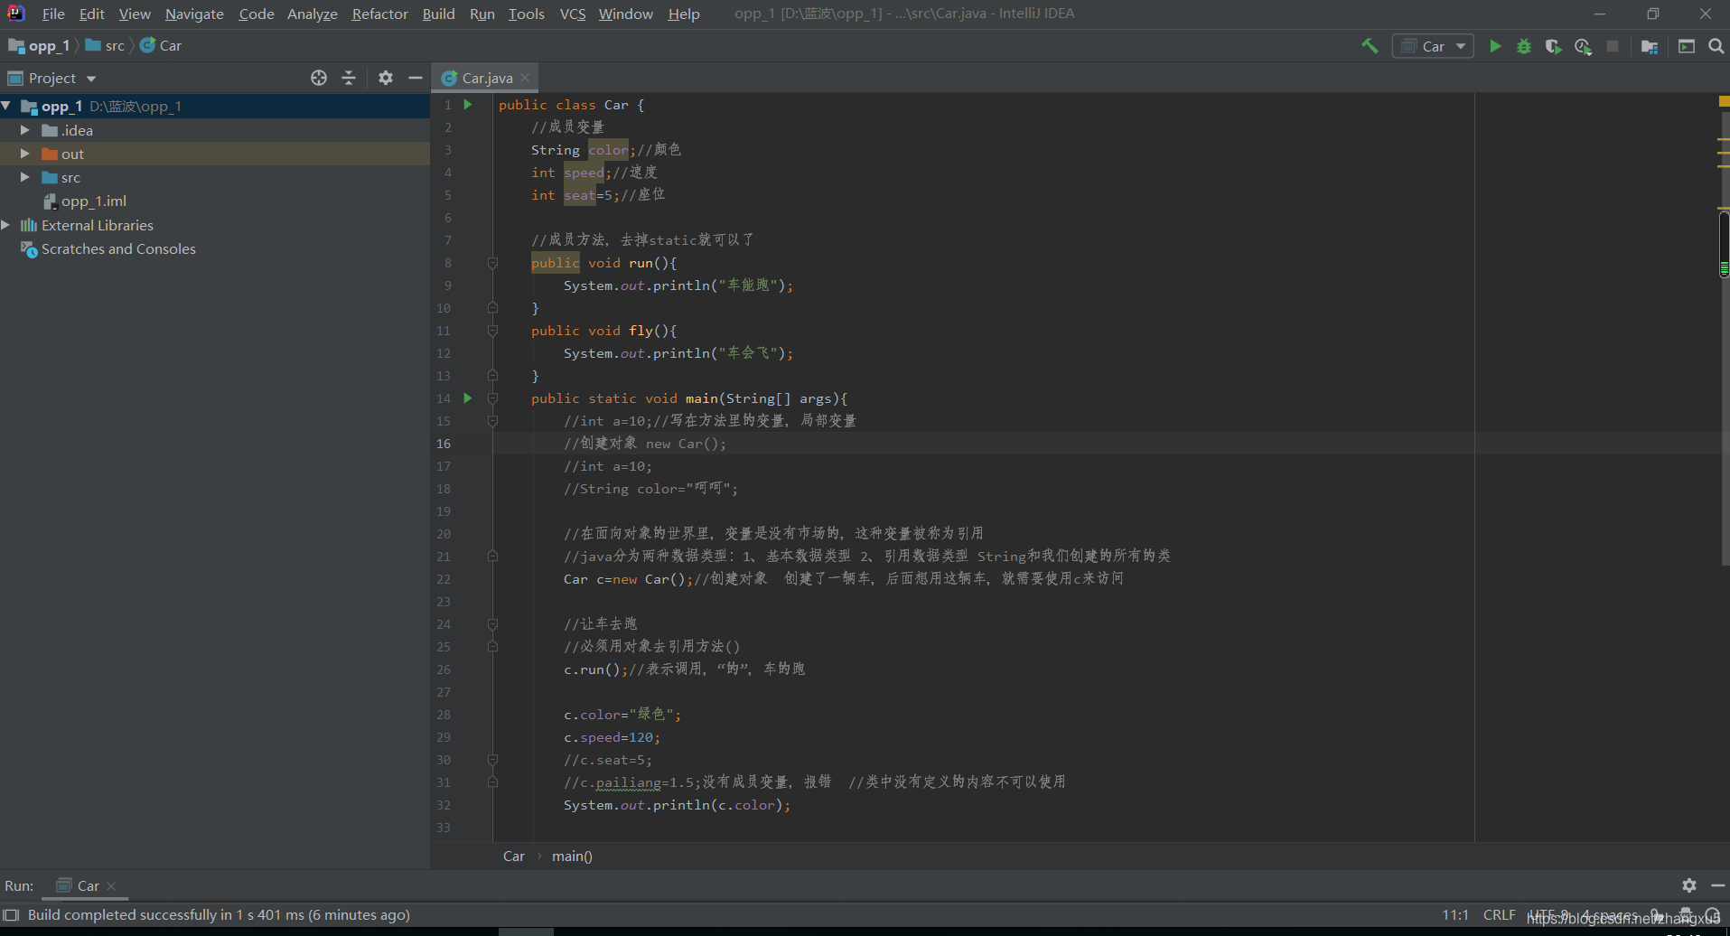Open the Edit menu
The height and width of the screenshot is (936, 1730).
click(x=91, y=14)
